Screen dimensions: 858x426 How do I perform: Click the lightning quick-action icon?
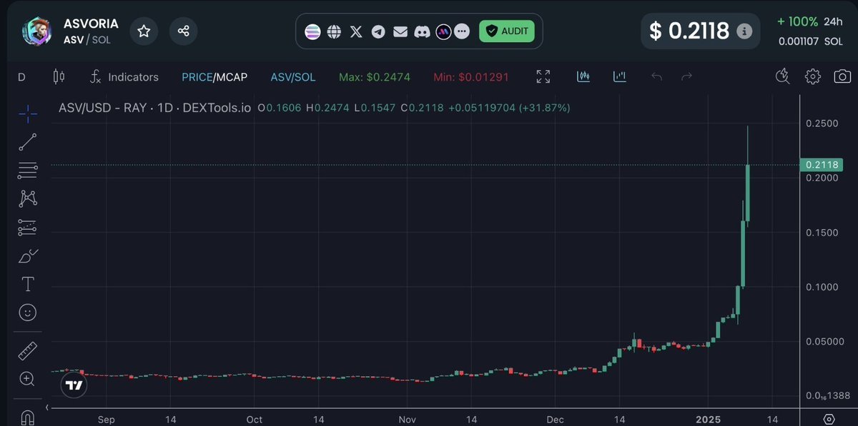(x=783, y=76)
